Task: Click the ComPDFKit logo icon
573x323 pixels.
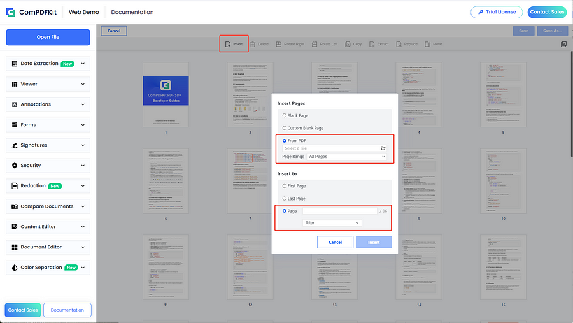Action: (11, 12)
